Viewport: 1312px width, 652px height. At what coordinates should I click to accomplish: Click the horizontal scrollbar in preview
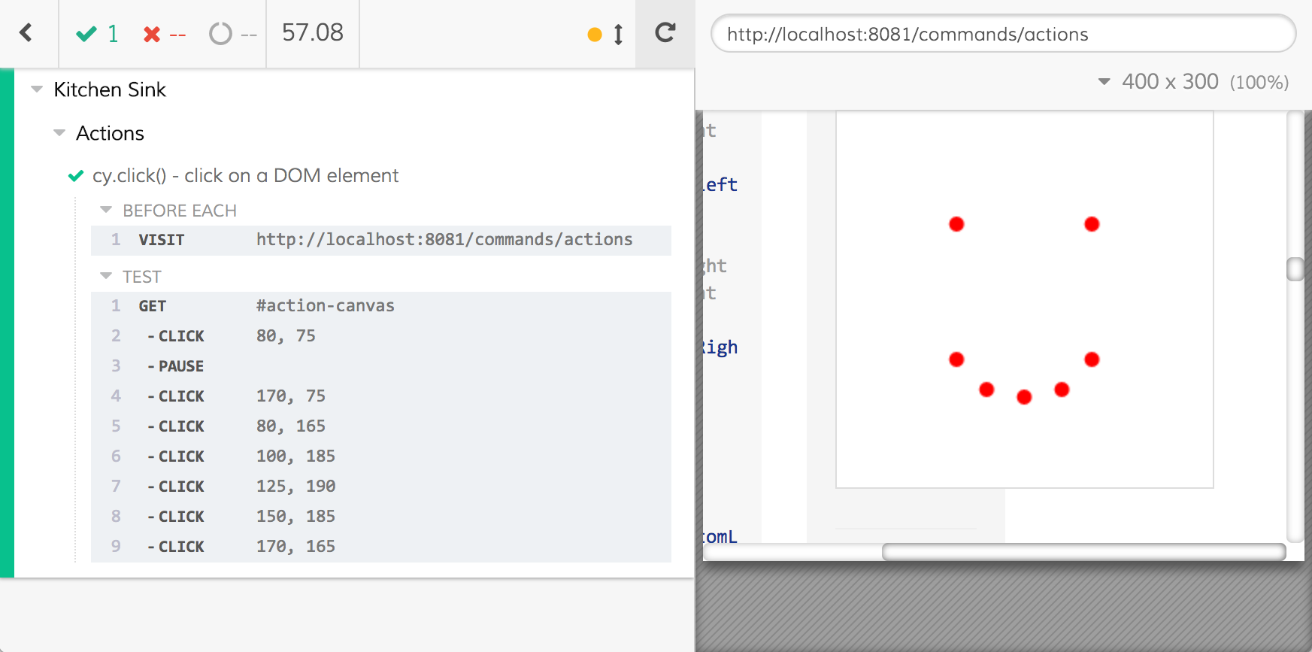(1083, 552)
